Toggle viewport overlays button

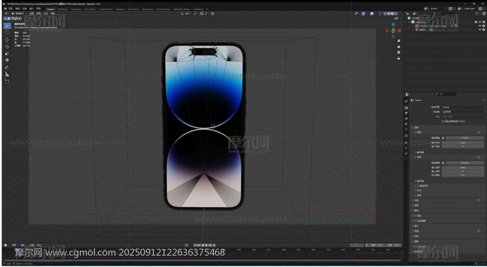pos(372,14)
